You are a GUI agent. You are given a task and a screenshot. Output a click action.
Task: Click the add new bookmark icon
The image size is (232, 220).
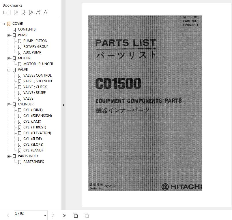(23, 12)
